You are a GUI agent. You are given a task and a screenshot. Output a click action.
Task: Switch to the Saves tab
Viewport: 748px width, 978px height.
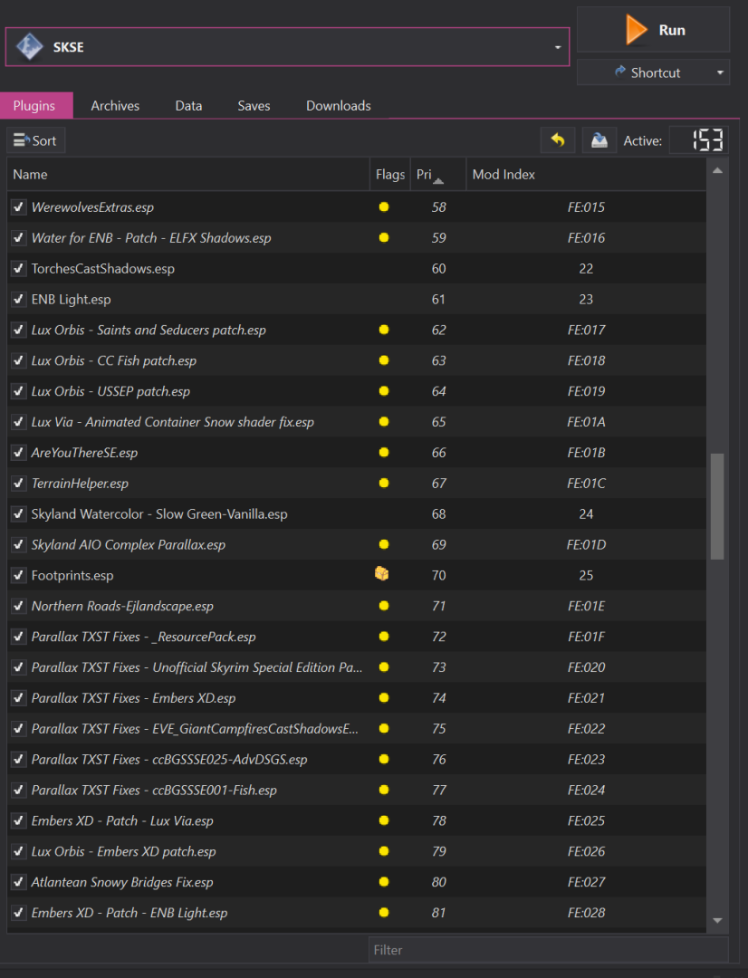tap(254, 105)
